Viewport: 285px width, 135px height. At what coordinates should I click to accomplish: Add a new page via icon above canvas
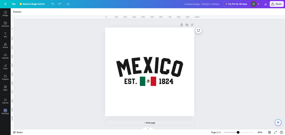[192, 25]
